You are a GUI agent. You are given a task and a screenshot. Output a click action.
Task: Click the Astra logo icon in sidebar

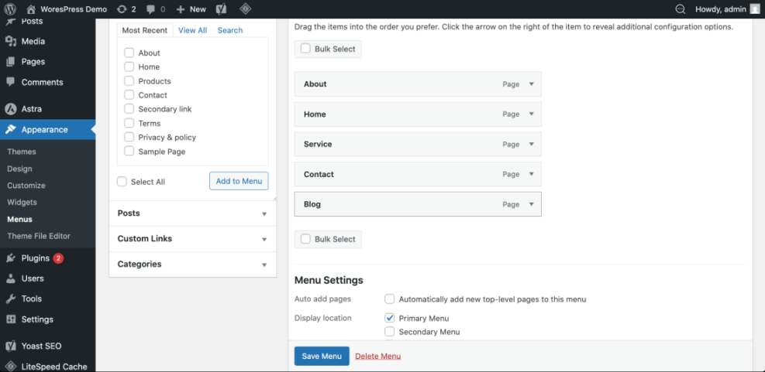pyautogui.click(x=10, y=109)
